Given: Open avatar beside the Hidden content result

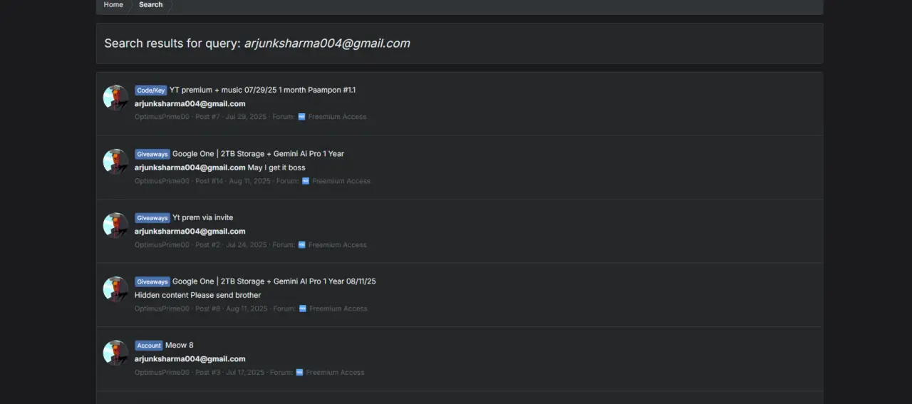Looking at the screenshot, I should coord(115,289).
